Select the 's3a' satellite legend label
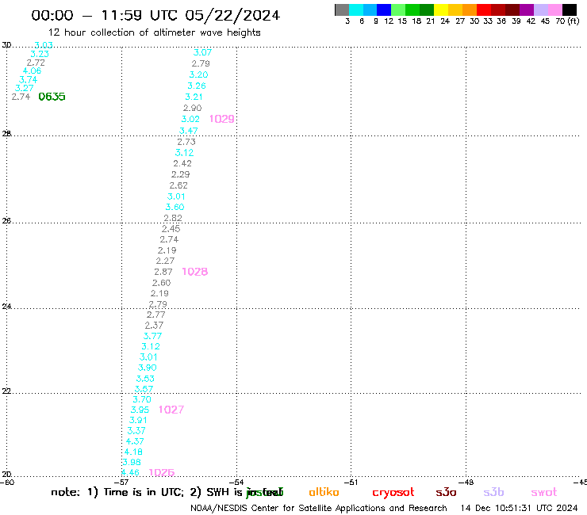Image resolution: width=587 pixels, height=515 pixels. click(446, 492)
